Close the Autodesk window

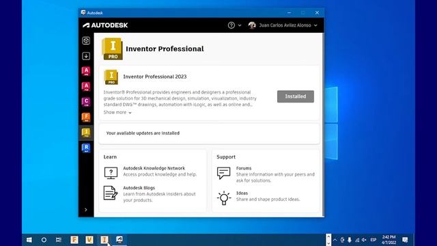[317, 13]
